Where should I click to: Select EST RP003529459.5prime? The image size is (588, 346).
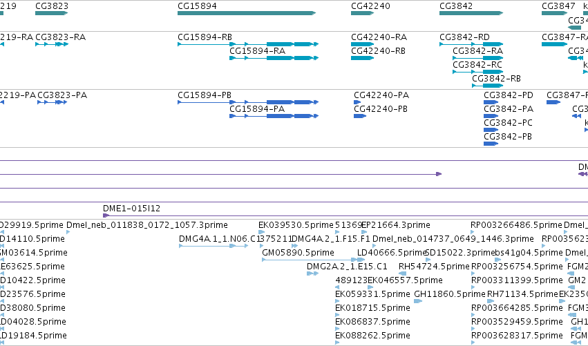click(x=473, y=329)
